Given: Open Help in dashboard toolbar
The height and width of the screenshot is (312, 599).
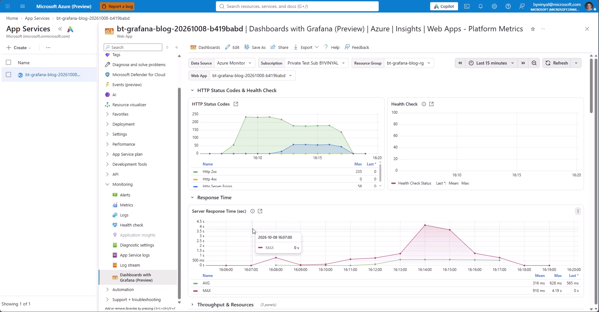Looking at the screenshot, I should (332, 47).
